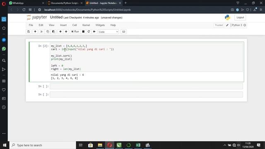265x149 pixels.
Task: Click the sorted list output [1, 2, 3, 4, 6, 8]
Action: 65,78
